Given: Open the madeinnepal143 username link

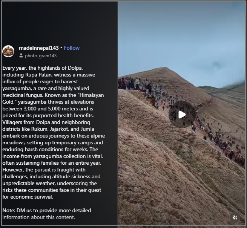Looking at the screenshot, I should (x=39, y=48).
